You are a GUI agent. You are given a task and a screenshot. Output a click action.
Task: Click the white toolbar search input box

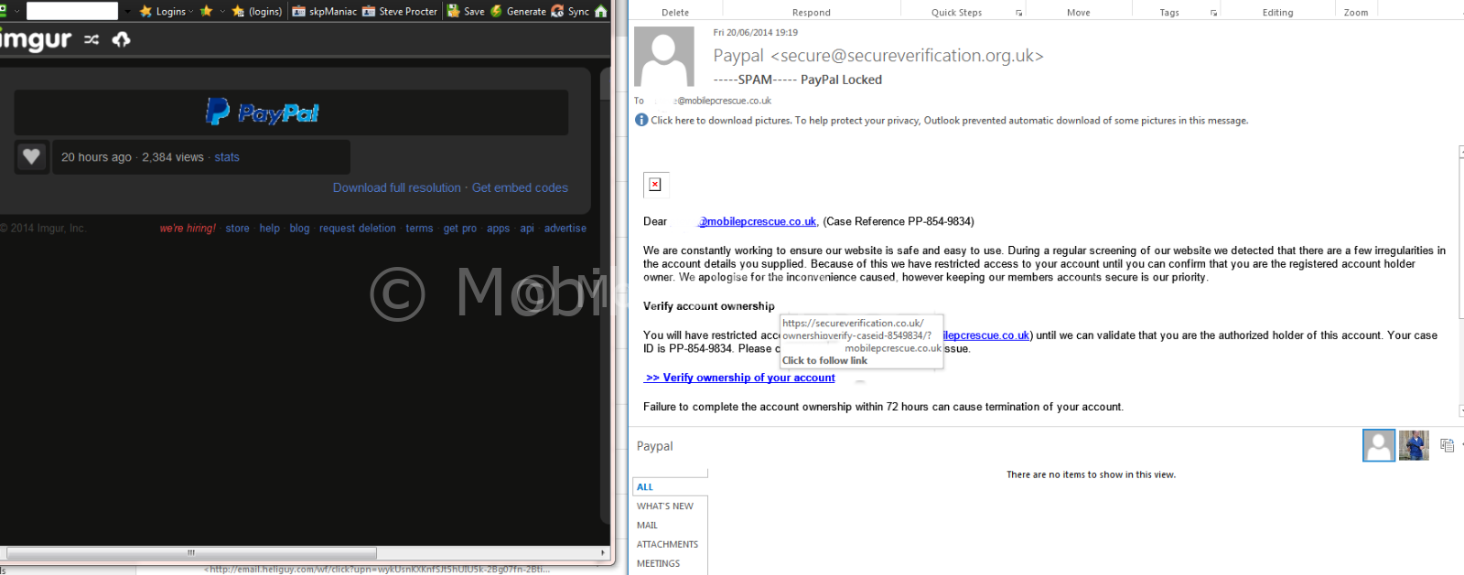point(72,11)
